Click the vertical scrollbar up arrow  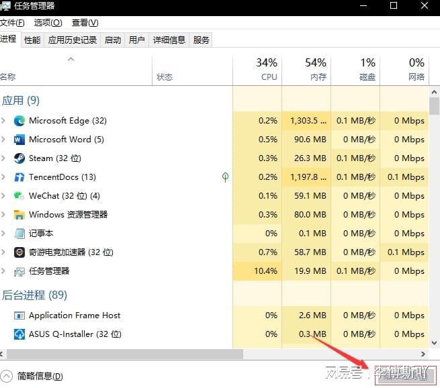pyautogui.click(x=434, y=92)
